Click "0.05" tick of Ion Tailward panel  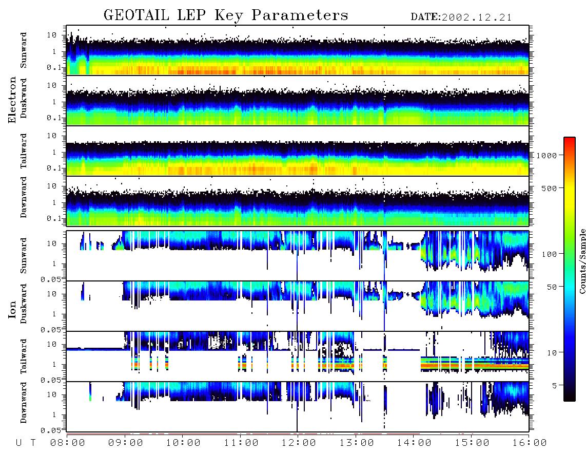coord(50,380)
